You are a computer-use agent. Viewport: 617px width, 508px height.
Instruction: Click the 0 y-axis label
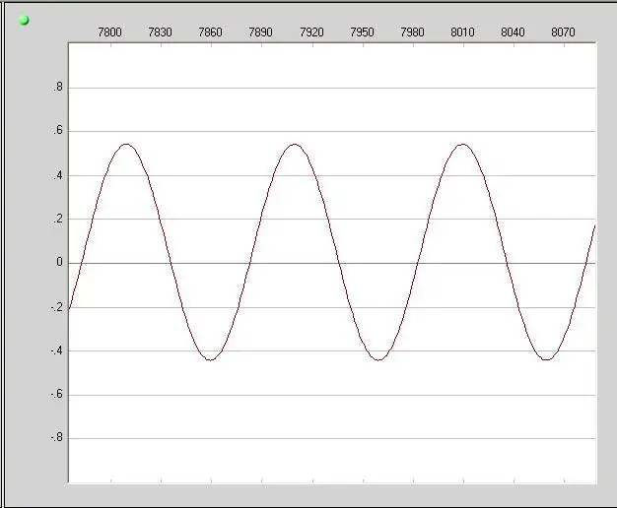pos(59,262)
